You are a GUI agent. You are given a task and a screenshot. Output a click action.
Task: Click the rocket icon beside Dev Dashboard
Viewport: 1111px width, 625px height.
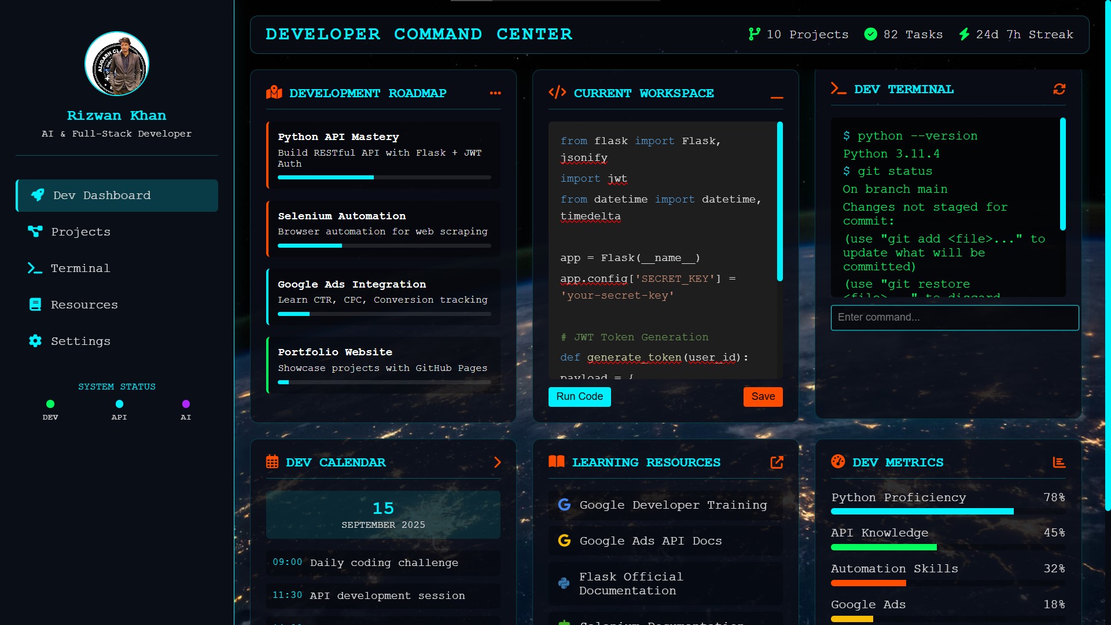point(38,195)
